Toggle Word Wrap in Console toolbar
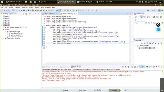The height and width of the screenshot is (92, 164). point(138,67)
